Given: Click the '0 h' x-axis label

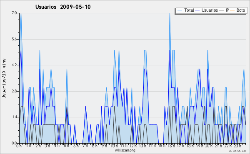Looking at the screenshot, I should [x=19, y=146].
